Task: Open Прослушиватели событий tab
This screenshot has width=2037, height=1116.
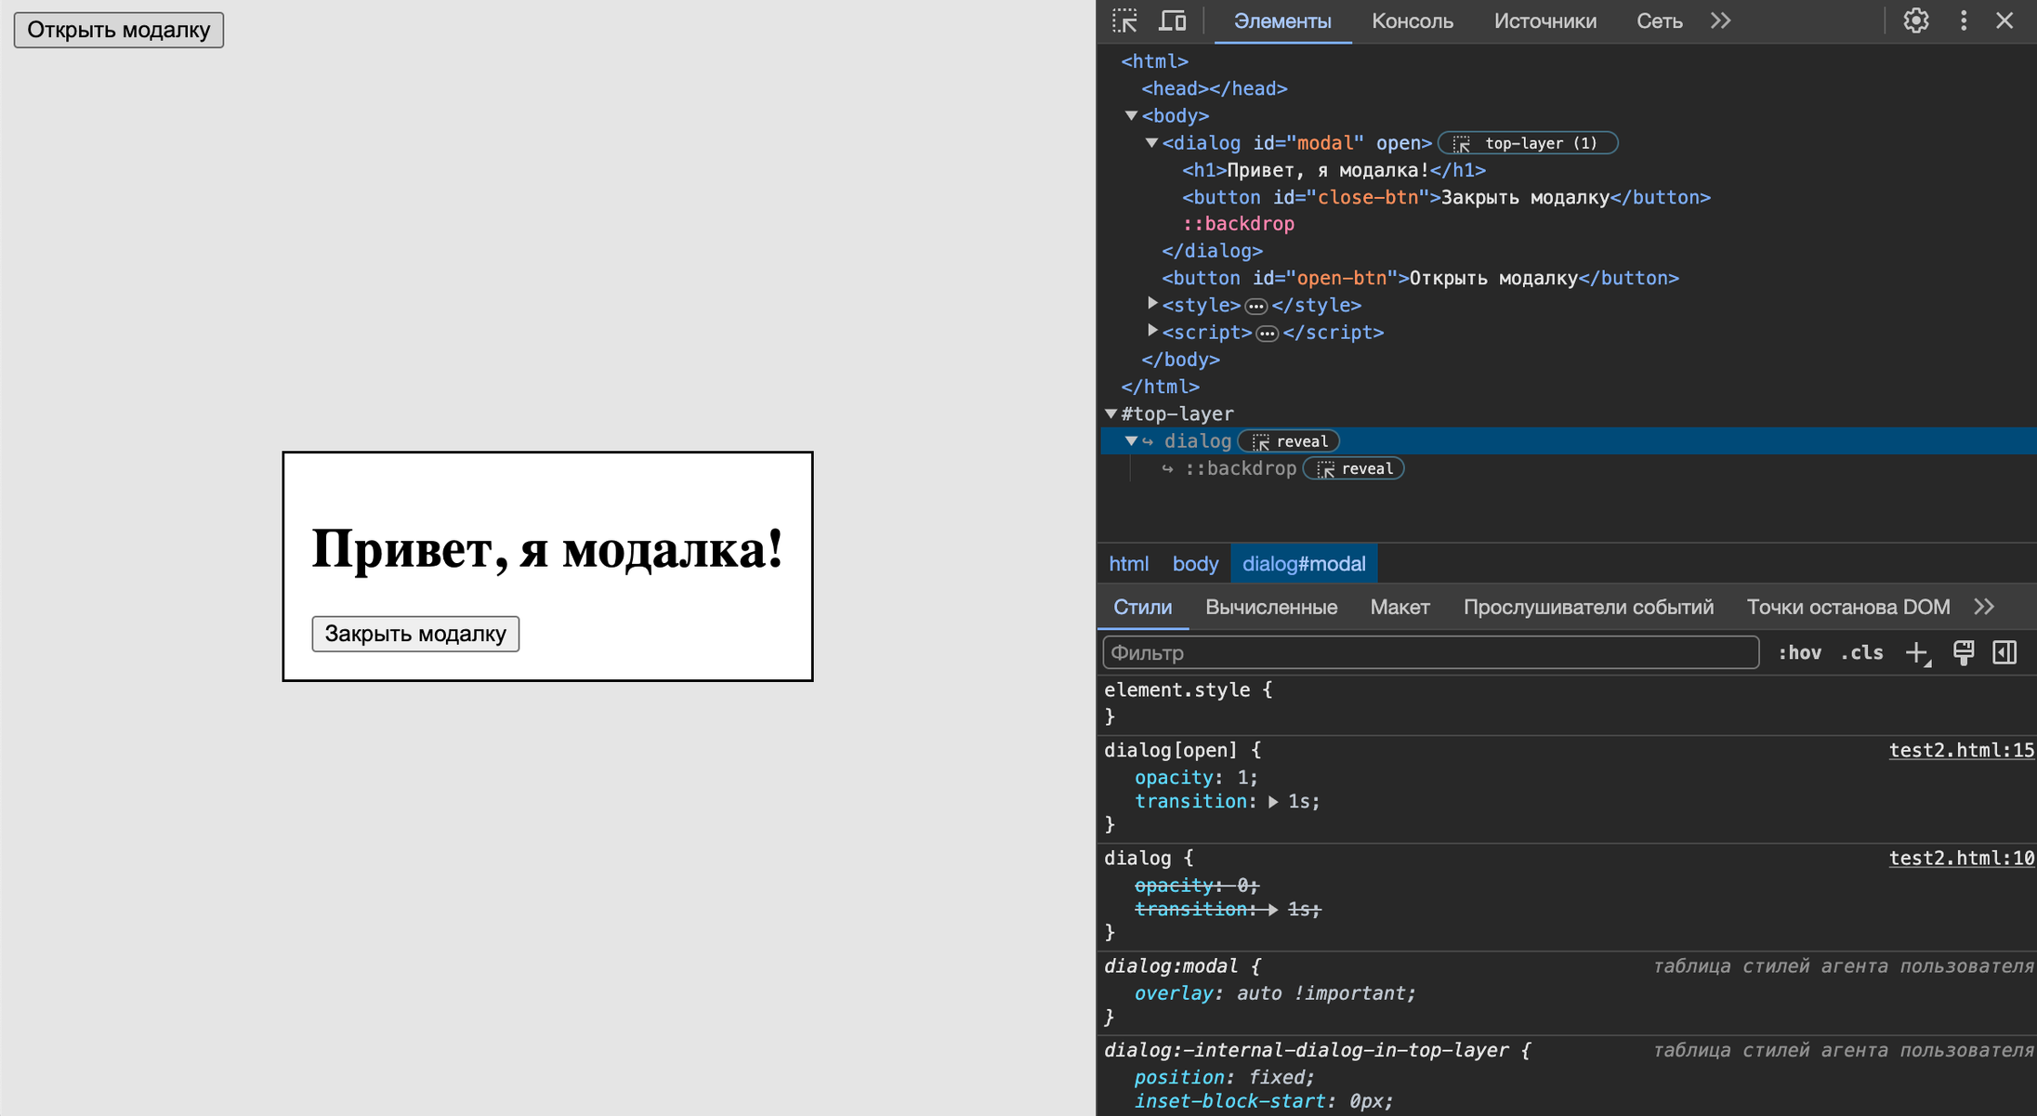Action: (x=1588, y=607)
